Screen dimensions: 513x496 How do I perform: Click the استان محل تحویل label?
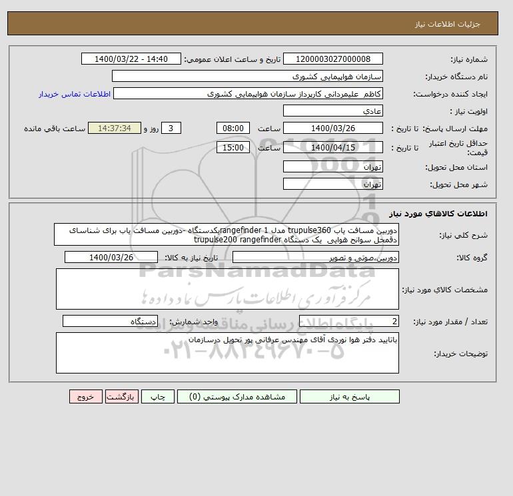pos(456,167)
